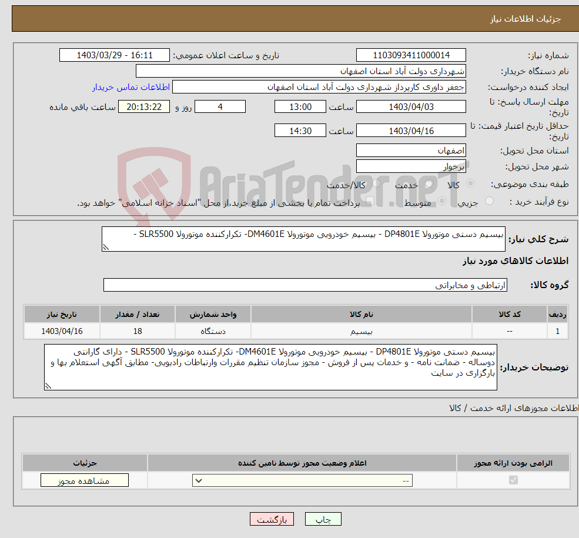
Task: Click the تعداد / مقدار column header
Action: [x=138, y=314]
